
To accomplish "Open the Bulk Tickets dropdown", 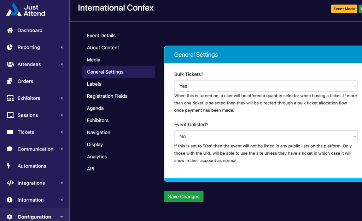I will [265, 86].
